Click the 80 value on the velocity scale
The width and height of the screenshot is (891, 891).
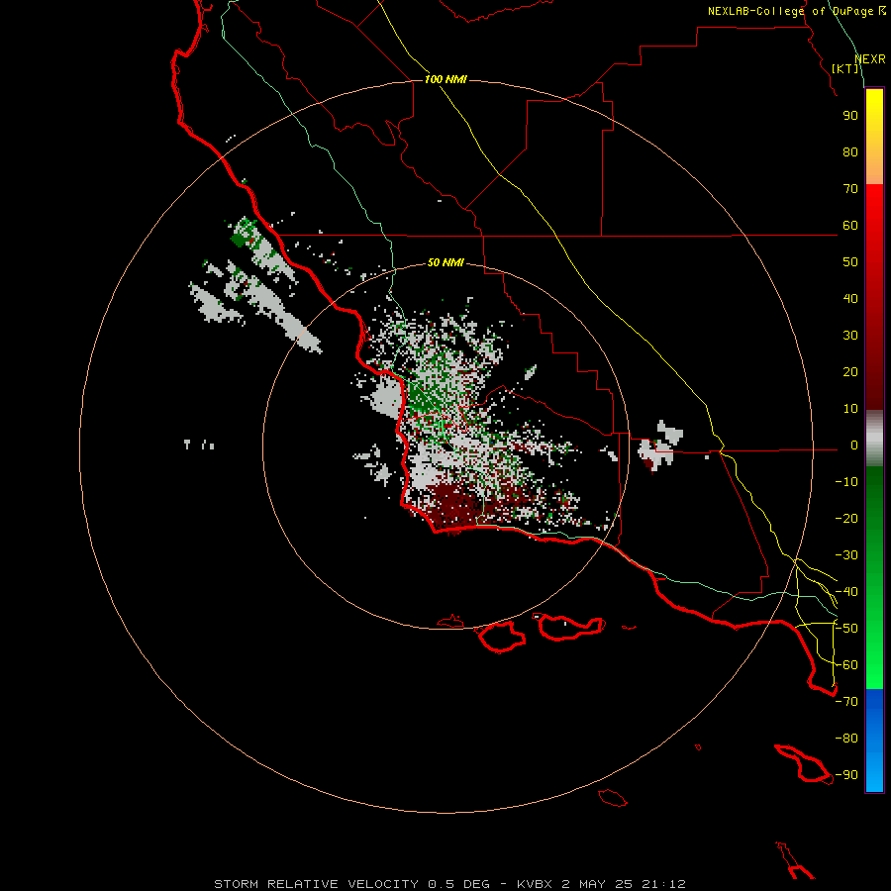850,152
